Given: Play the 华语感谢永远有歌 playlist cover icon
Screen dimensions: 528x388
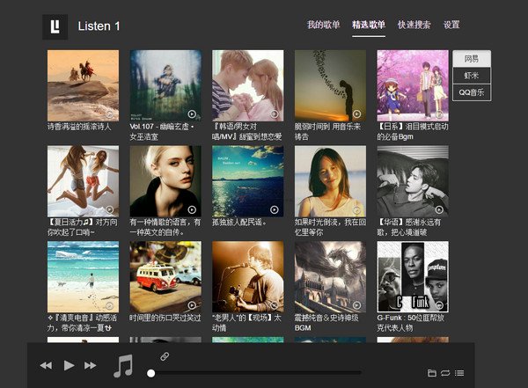Looking at the screenshot, I should (439, 209).
